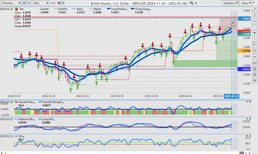
Task: Click the Bar chart type icon
Action: tap(16, 9)
